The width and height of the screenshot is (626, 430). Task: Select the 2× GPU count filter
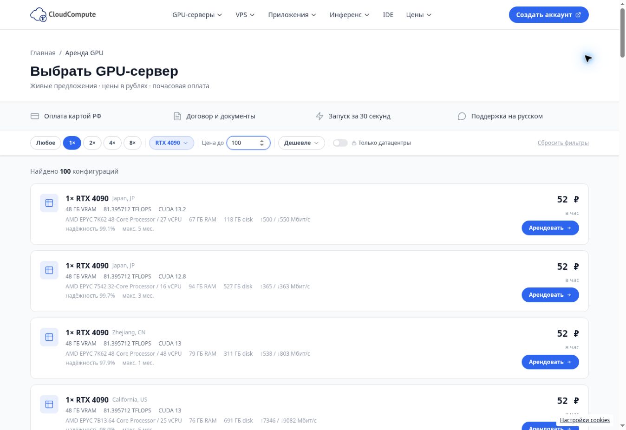[92, 143]
